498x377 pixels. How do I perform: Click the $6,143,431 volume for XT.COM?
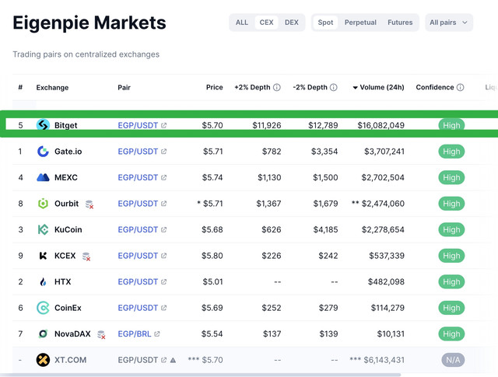coord(384,360)
